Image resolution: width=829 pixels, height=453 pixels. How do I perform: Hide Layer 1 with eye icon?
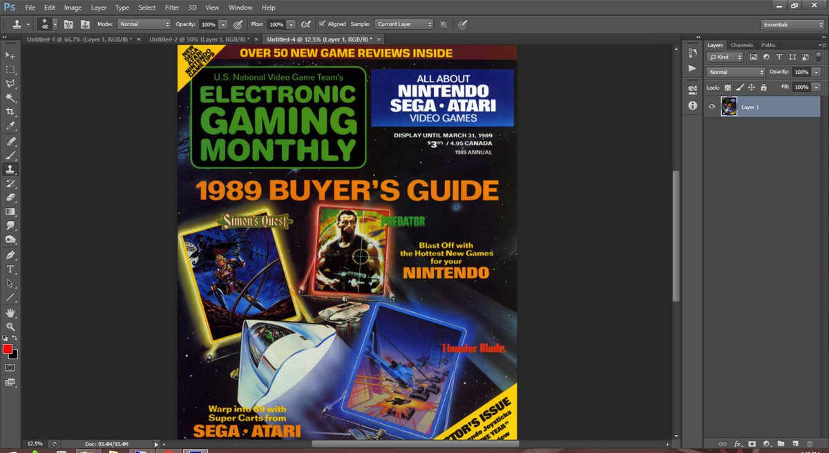[x=712, y=106]
